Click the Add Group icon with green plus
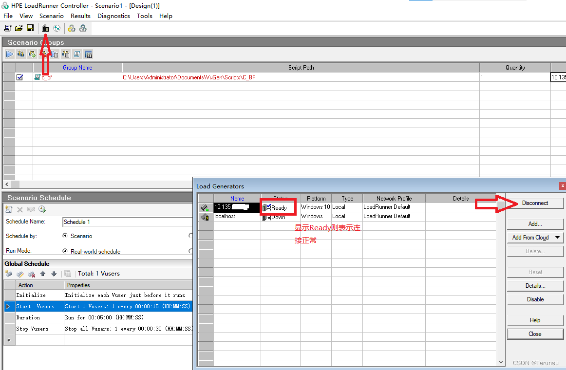Viewport: 566px width, 370px height. click(x=32, y=54)
